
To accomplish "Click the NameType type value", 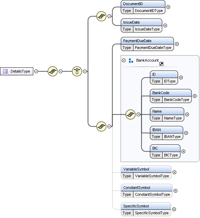I will tap(173, 118).
